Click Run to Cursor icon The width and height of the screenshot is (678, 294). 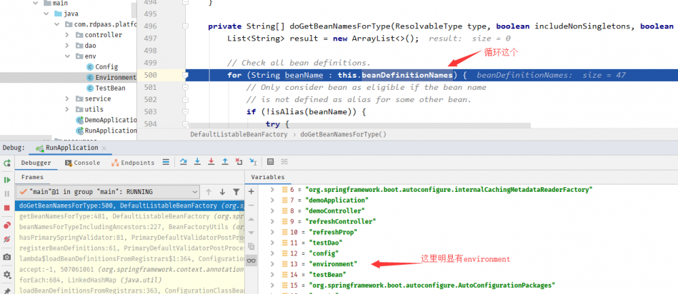pos(253,162)
